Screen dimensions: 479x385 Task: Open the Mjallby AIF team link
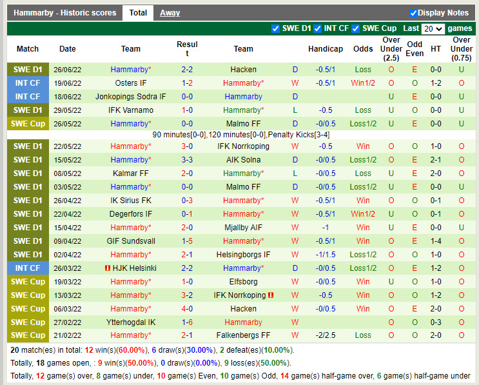pyautogui.click(x=243, y=228)
